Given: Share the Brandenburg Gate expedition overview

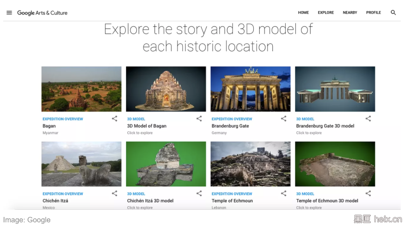Looking at the screenshot, I should 283,119.
